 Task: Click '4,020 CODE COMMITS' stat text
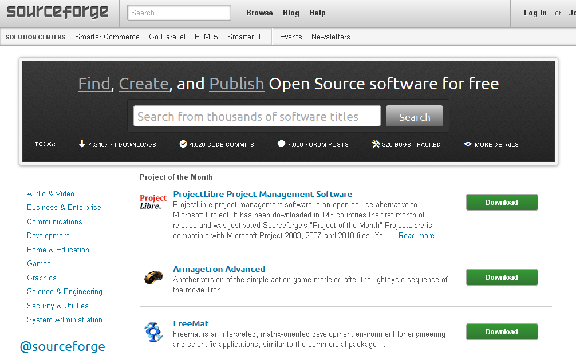click(222, 144)
